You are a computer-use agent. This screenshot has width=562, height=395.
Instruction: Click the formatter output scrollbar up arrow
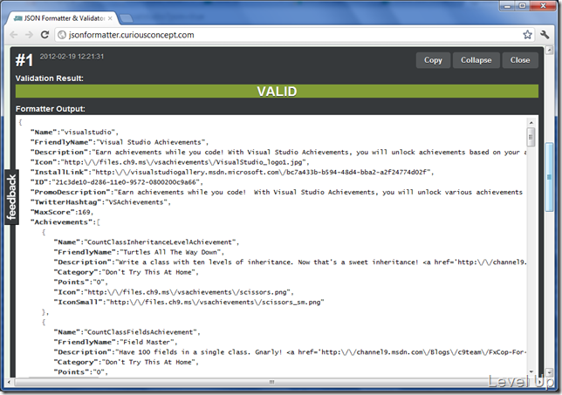click(531, 123)
